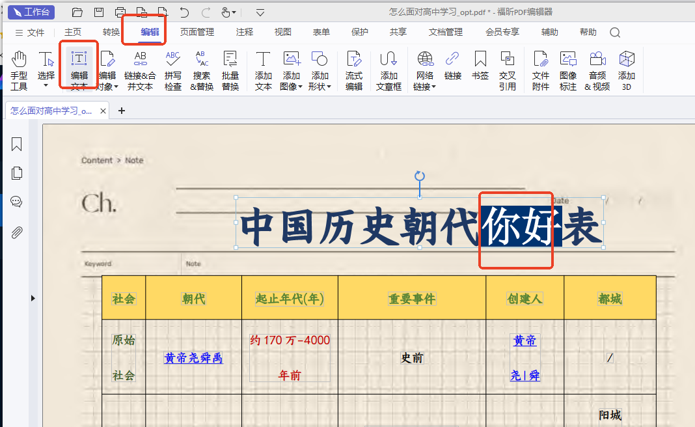Open Spell Check (拼写检查) tool
This screenshot has height=427, width=695.
[x=172, y=70]
